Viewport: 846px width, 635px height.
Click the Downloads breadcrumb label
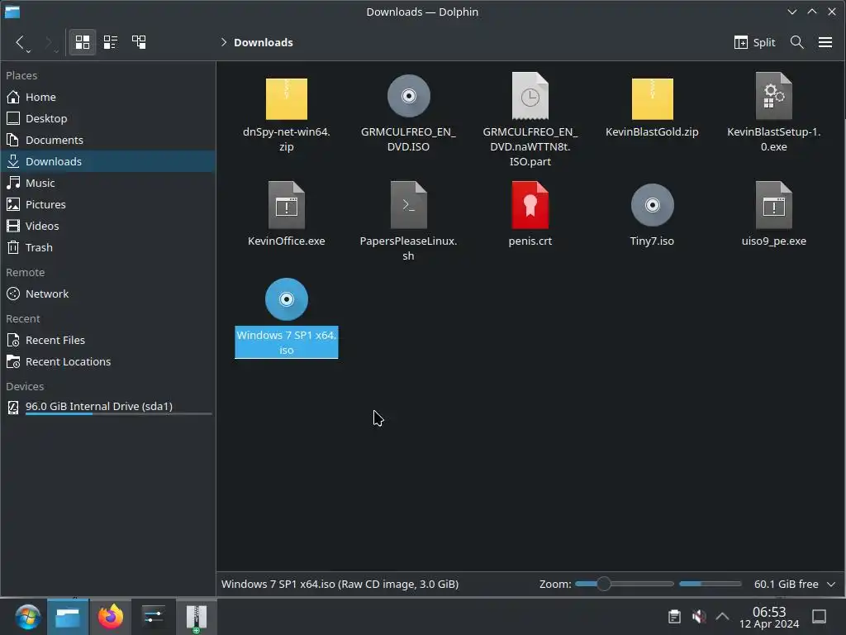click(x=264, y=42)
